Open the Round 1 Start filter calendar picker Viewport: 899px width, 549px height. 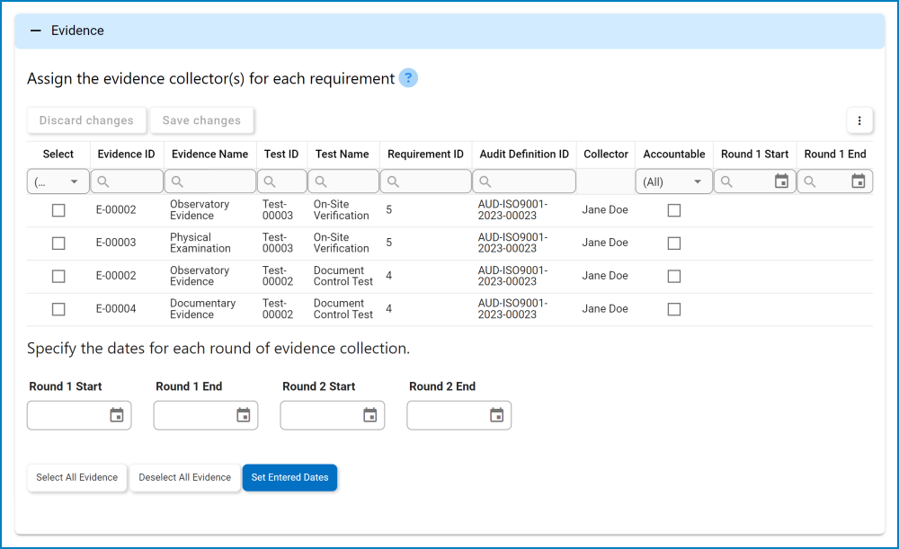tap(780, 181)
